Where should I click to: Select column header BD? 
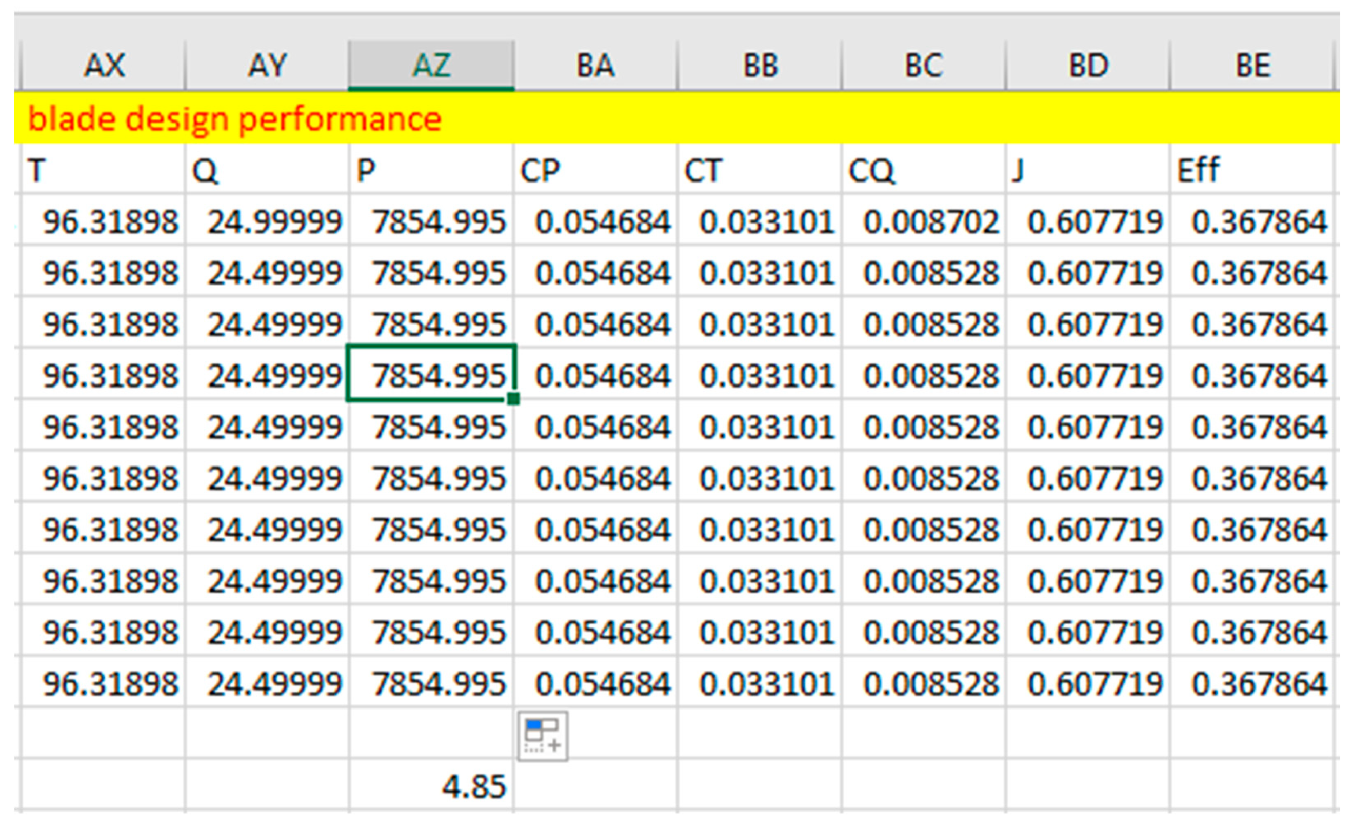tap(1087, 66)
